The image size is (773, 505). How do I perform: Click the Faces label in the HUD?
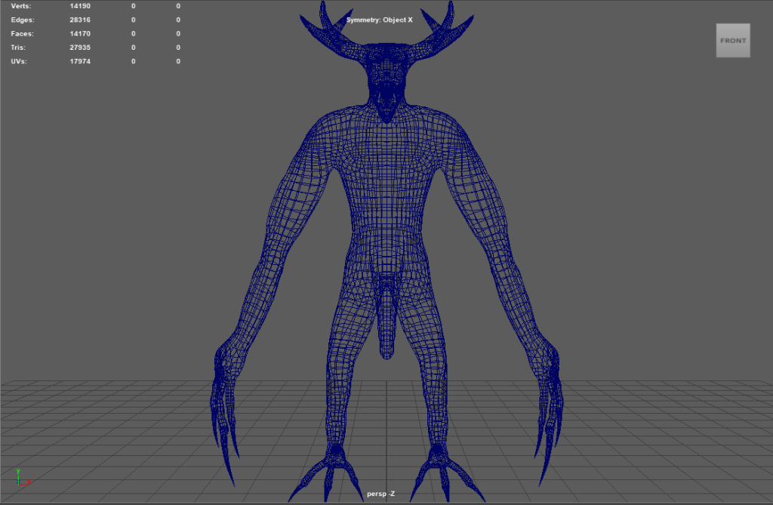tap(23, 33)
